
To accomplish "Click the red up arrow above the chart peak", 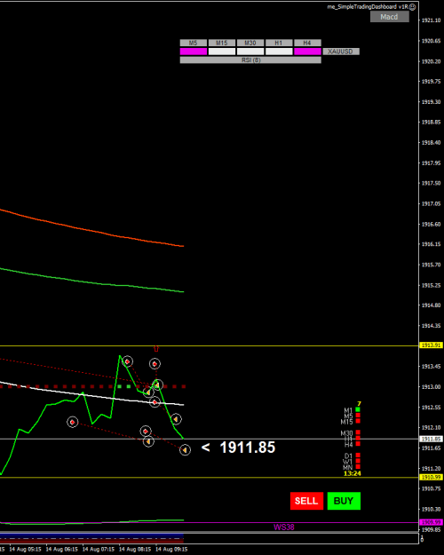I will click(x=156, y=349).
